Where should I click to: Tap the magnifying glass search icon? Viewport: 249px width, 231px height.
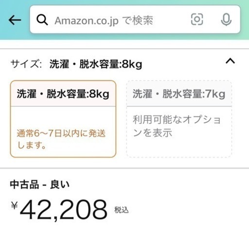click(42, 20)
